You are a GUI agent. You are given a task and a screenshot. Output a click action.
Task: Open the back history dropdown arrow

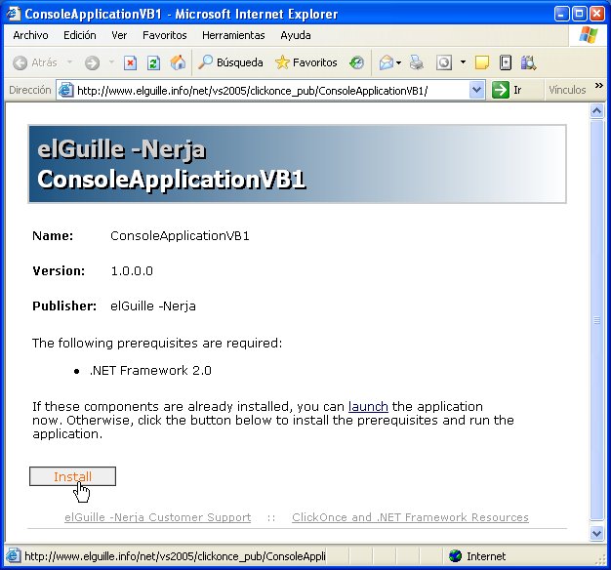69,61
